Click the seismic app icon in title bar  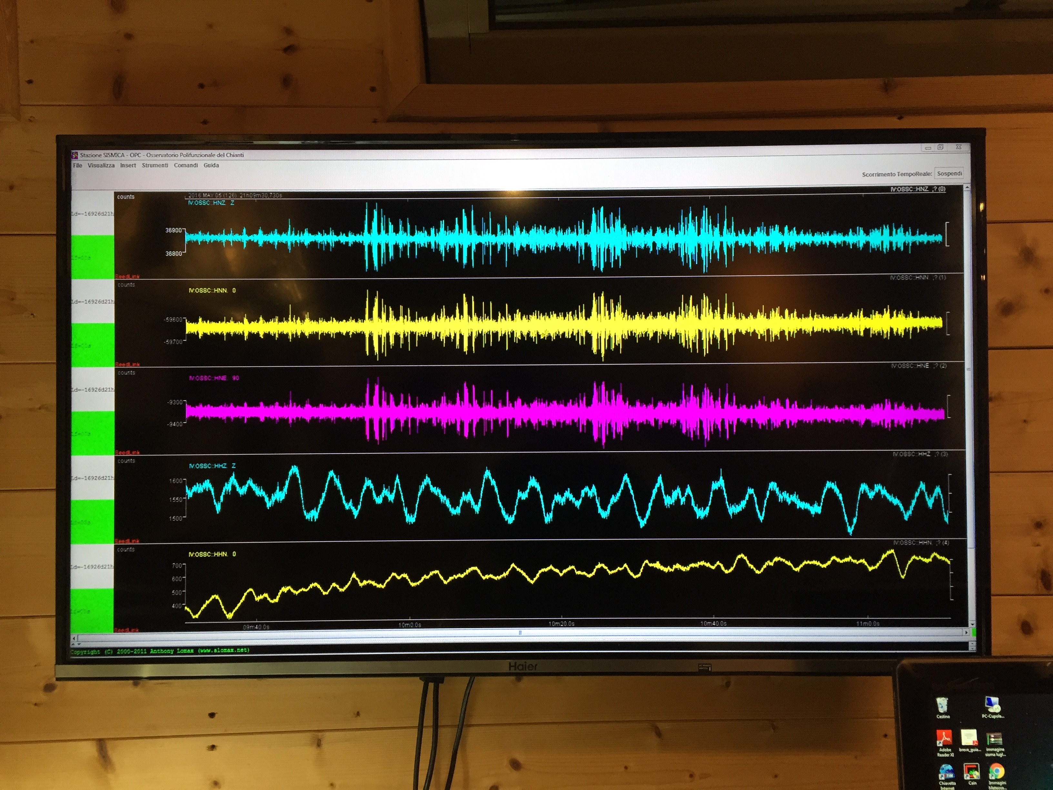pos(75,155)
